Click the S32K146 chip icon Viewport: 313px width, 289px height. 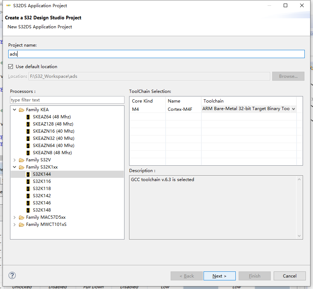coord(28,203)
